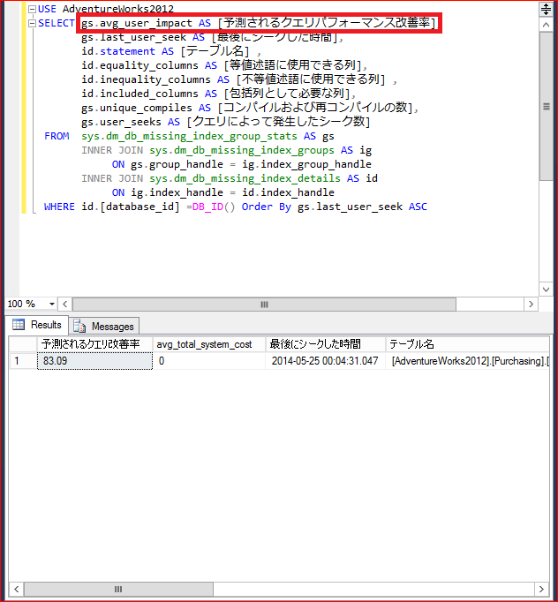Screen dimensions: 558x602
Task: Click the results grid horizontal scrollbar thumb
Action: [x=118, y=589]
